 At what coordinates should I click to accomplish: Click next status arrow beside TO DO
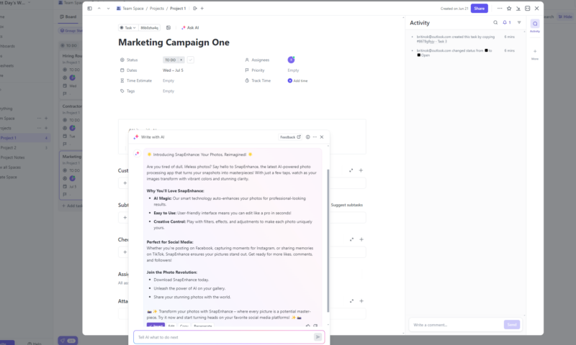[x=181, y=60]
